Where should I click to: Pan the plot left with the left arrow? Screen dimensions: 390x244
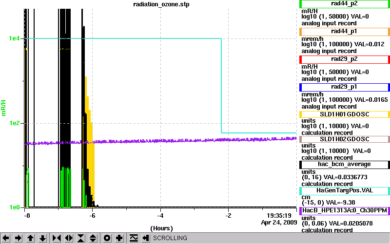(x=6, y=238)
